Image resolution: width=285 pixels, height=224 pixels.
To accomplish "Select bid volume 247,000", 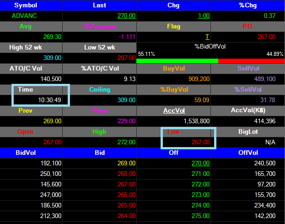I will pyautogui.click(x=51, y=195).
